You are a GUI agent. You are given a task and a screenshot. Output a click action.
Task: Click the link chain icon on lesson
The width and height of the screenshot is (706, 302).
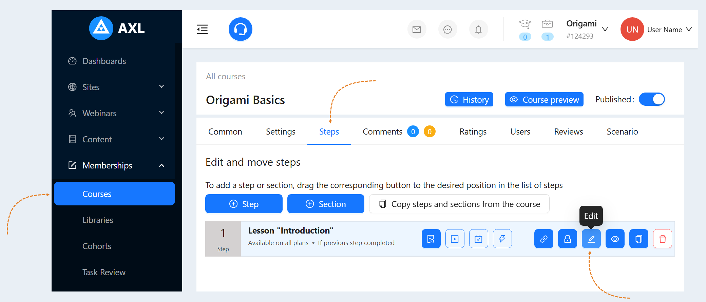[543, 239]
